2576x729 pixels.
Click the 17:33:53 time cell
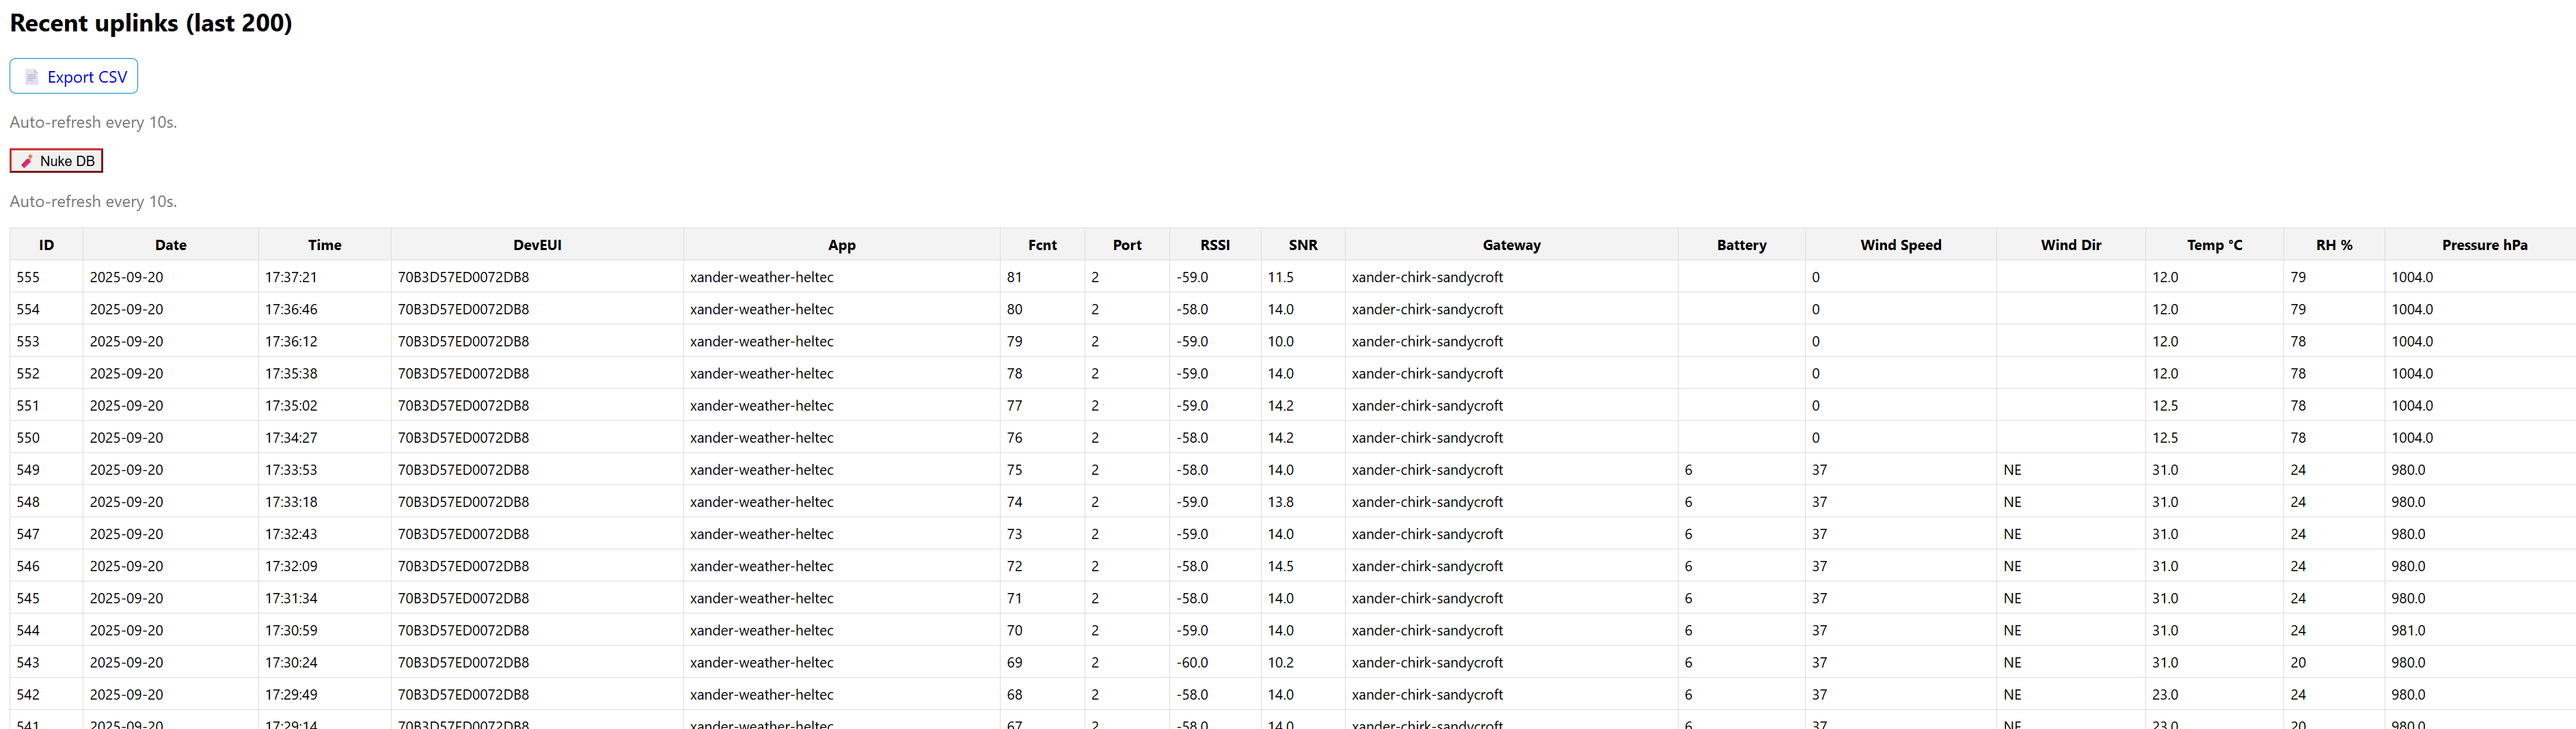point(291,470)
